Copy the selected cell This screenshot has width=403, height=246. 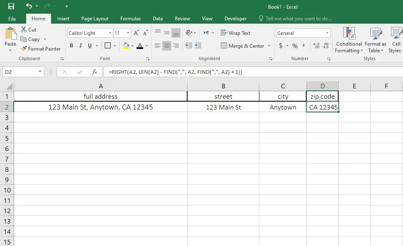[30, 39]
